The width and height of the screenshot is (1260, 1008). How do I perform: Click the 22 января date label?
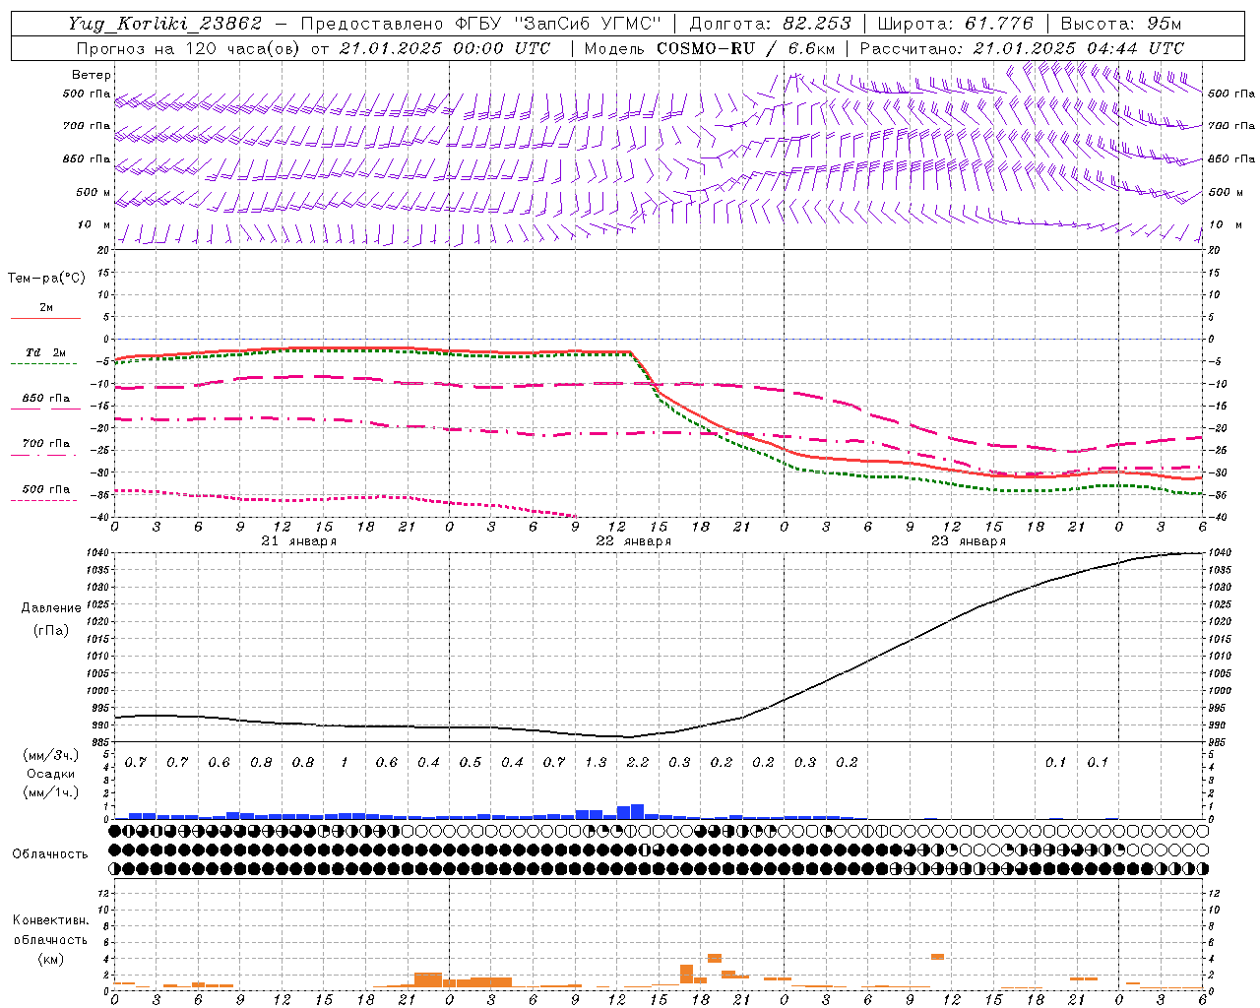(633, 541)
